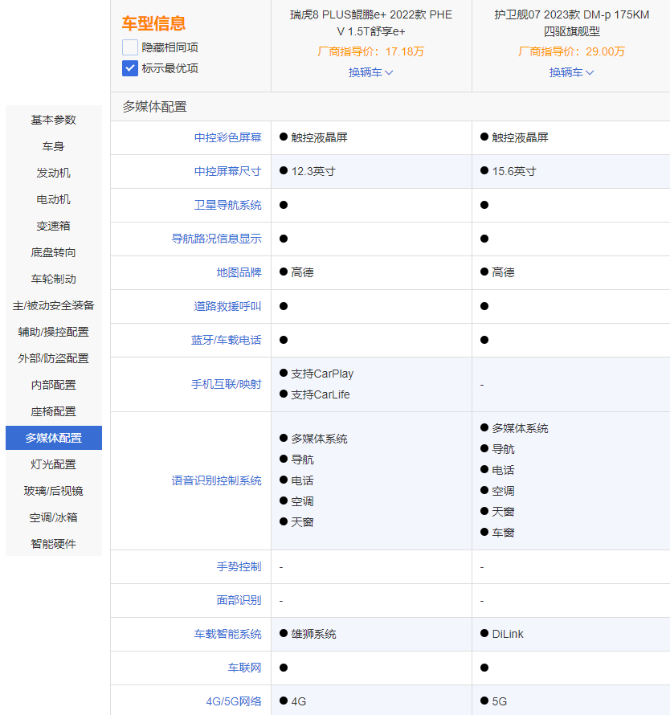670x715 pixels.
Task: Open the 语音识别控制系统 link
Action: pyautogui.click(x=216, y=480)
